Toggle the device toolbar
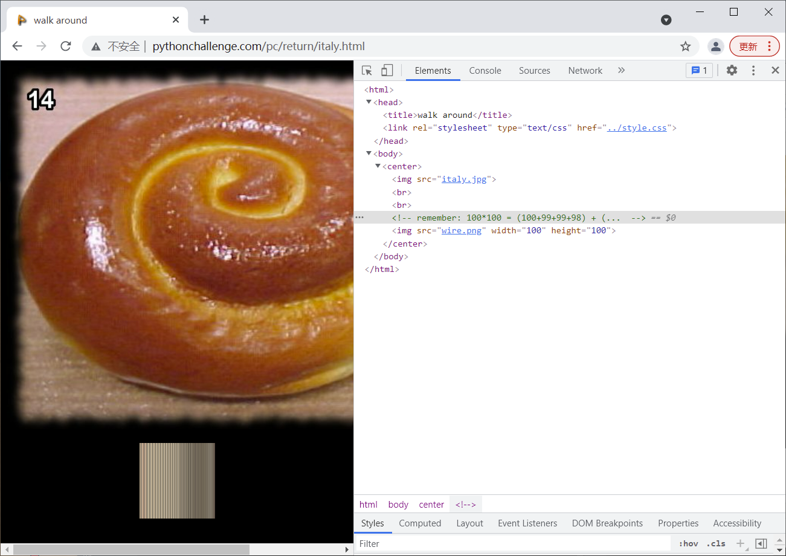 coord(387,71)
